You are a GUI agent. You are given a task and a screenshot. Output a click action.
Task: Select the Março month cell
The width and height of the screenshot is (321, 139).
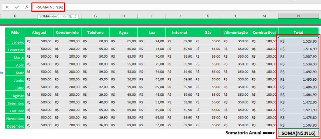click(x=15, y=56)
